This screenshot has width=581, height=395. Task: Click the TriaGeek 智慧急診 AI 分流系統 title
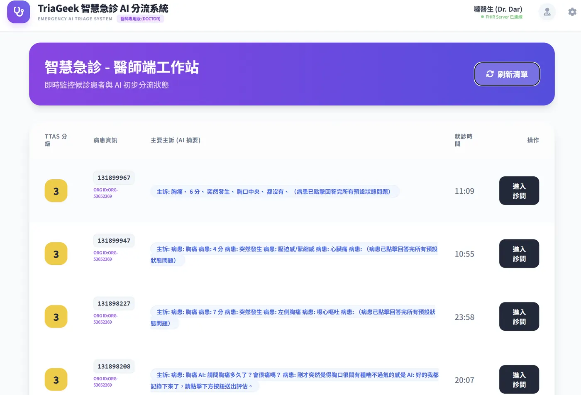103,8
